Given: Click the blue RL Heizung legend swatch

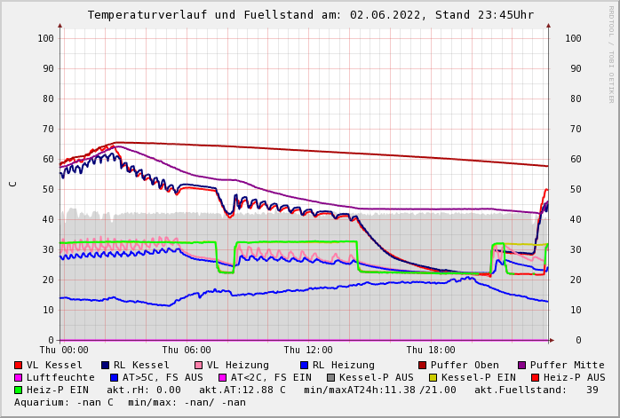Looking at the screenshot, I should 304,365.
